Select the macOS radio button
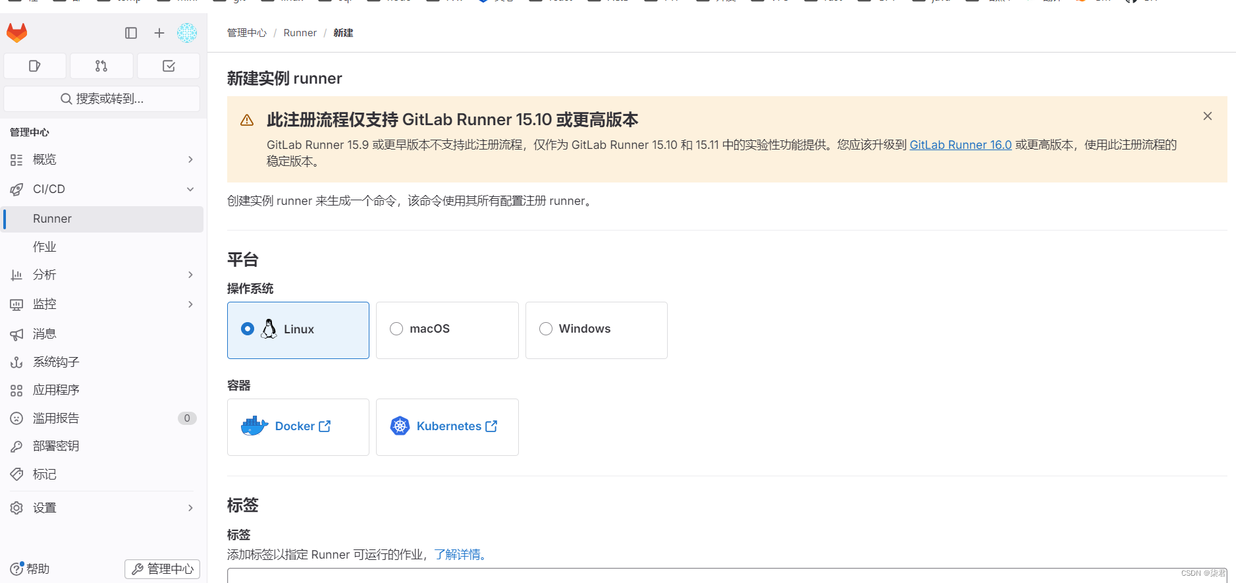This screenshot has width=1236, height=583. click(x=396, y=329)
